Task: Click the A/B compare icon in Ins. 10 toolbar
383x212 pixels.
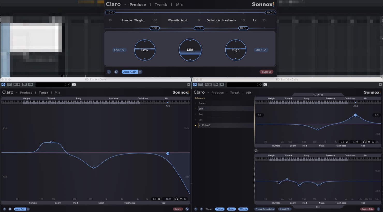Action: coord(216,84)
